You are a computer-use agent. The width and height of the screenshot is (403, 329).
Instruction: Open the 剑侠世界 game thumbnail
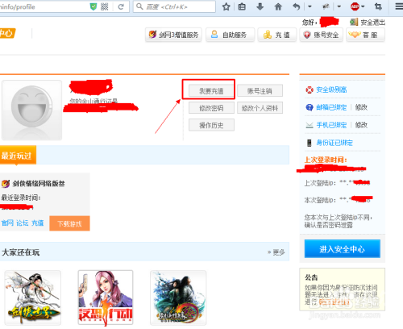click(x=33, y=298)
